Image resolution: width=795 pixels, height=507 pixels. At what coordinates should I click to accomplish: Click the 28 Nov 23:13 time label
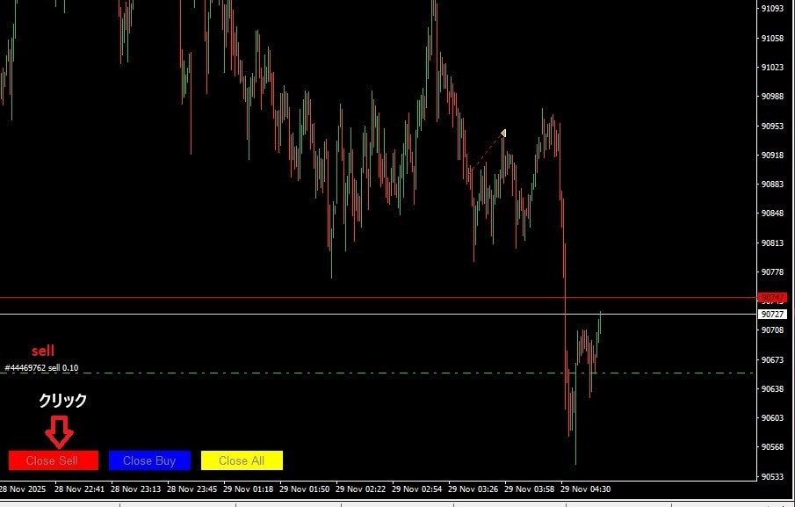point(135,489)
